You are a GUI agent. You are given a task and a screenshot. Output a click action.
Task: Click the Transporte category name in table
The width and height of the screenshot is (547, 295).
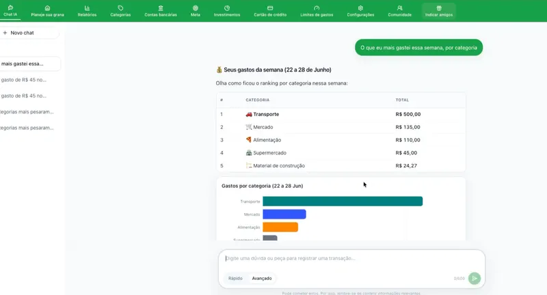(x=266, y=114)
